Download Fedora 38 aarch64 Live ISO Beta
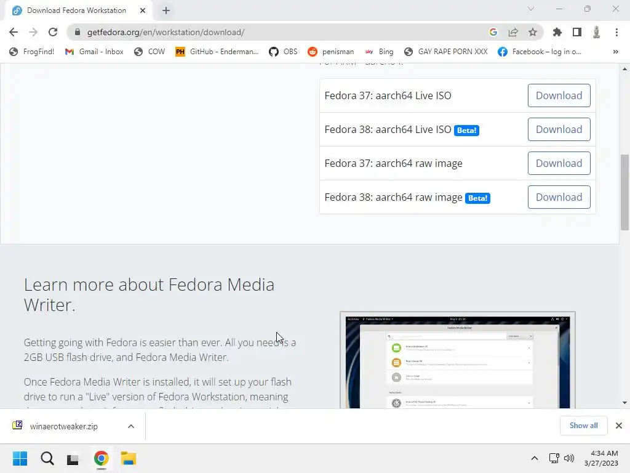Viewport: 630px width, 473px height. (559, 129)
